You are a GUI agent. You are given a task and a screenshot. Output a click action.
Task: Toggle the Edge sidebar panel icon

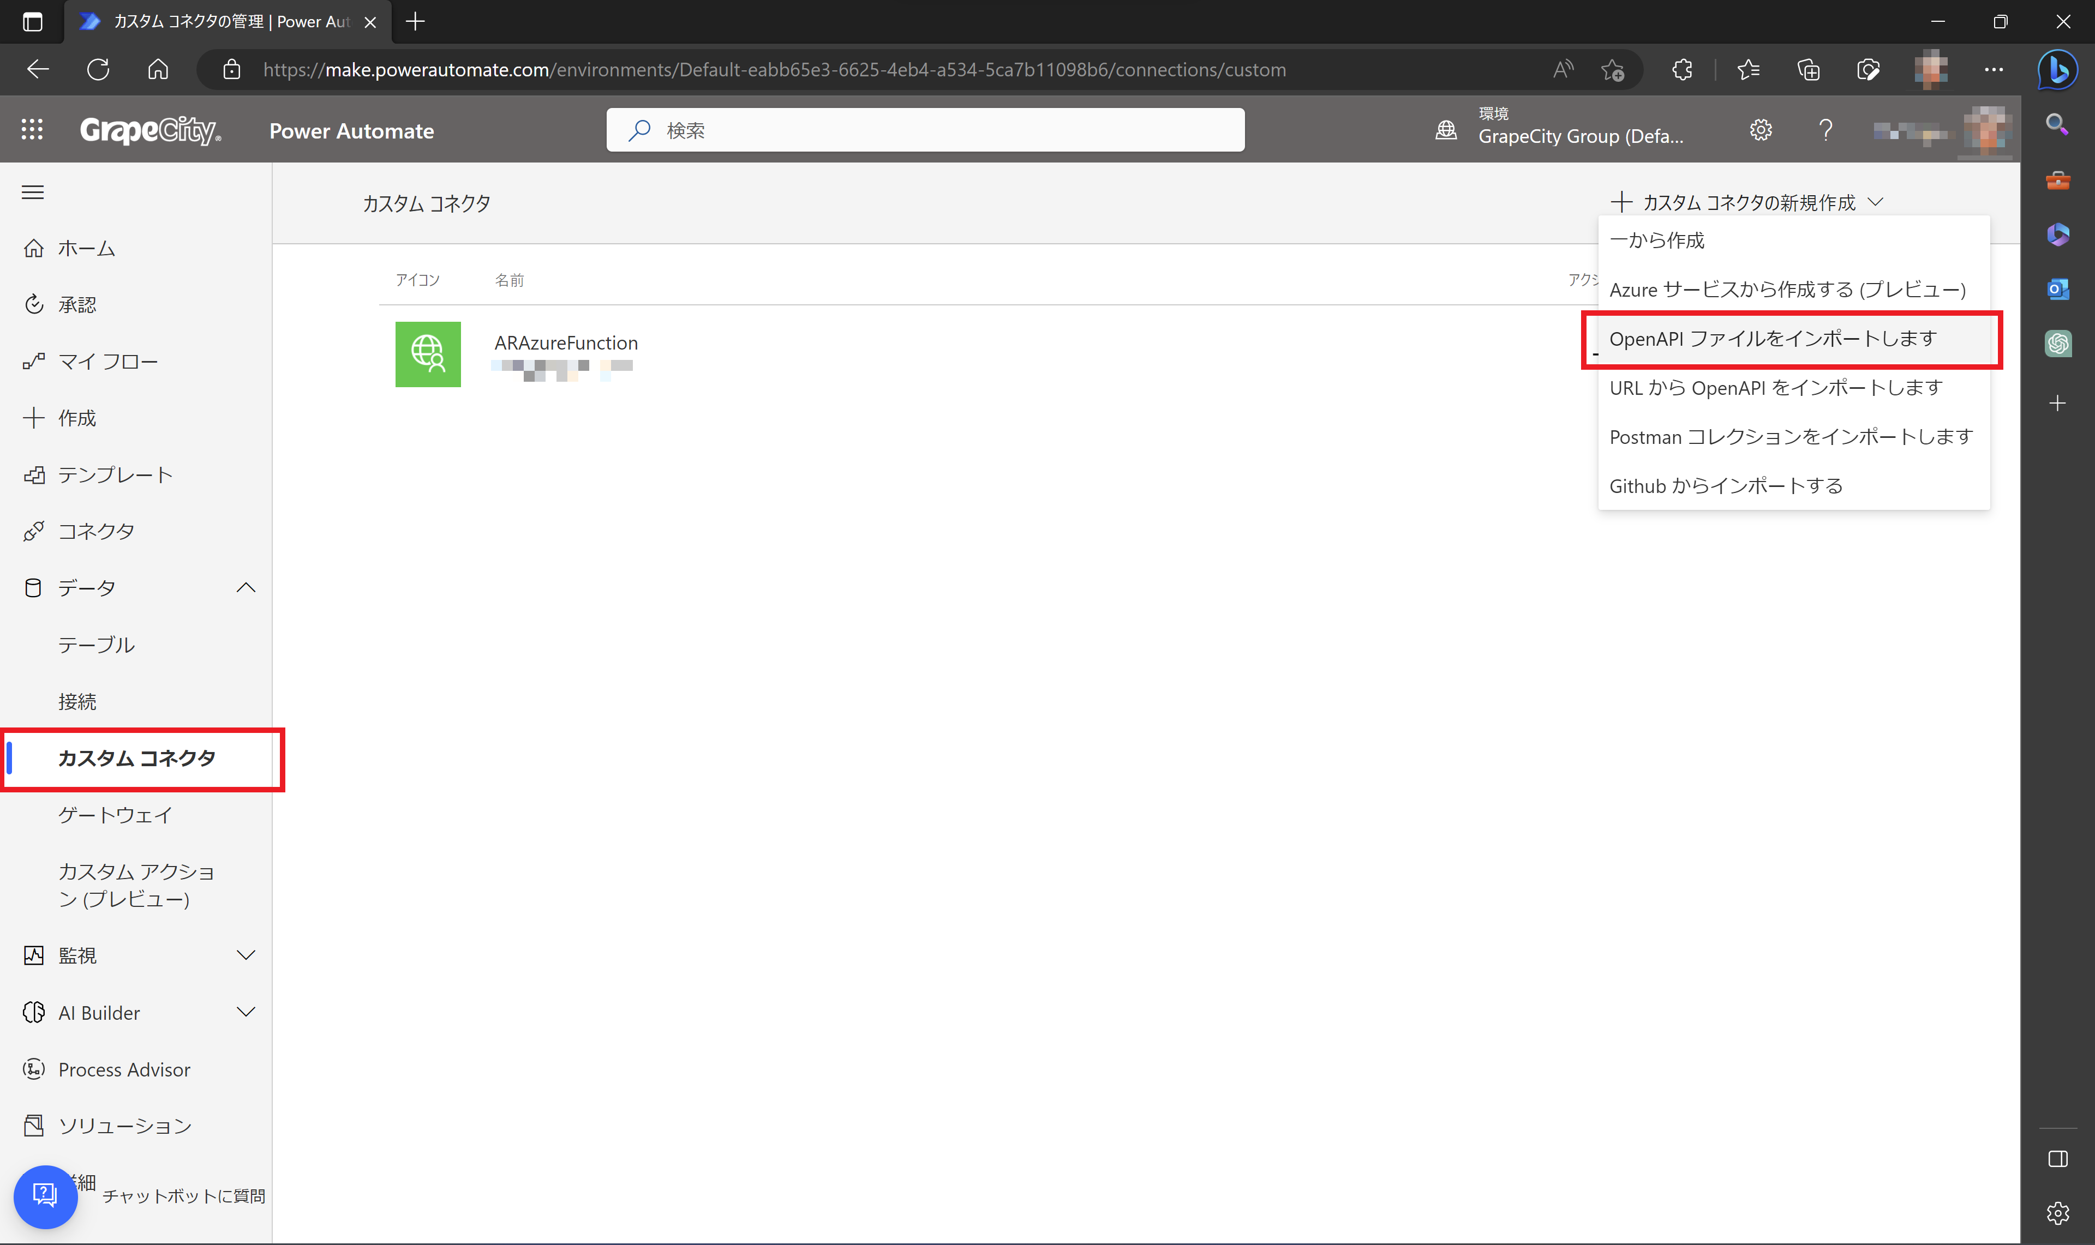[2057, 1159]
